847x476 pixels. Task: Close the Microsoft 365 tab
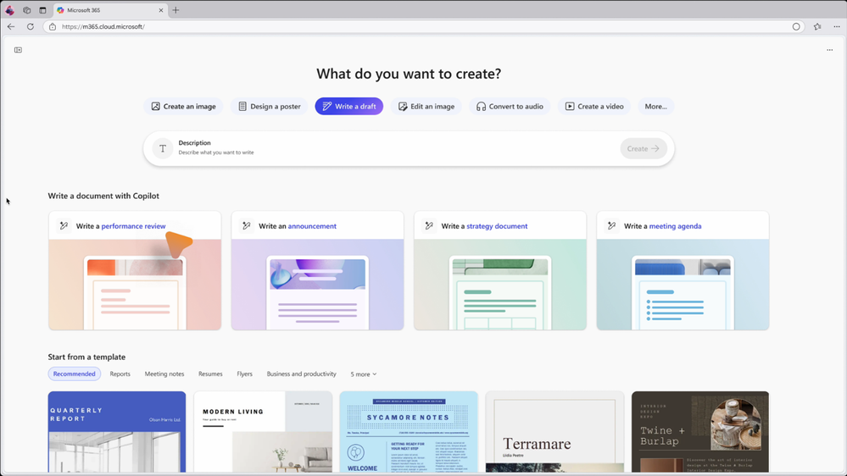(160, 10)
